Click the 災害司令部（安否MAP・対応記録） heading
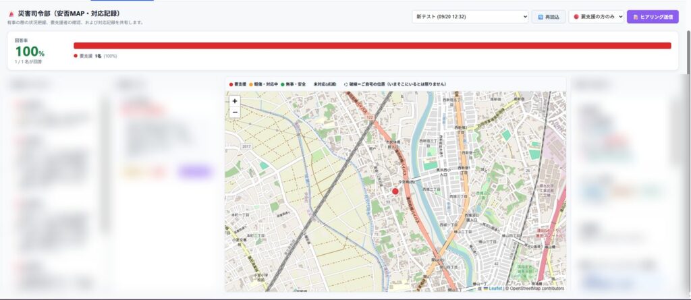The image size is (691, 300). 70,13
